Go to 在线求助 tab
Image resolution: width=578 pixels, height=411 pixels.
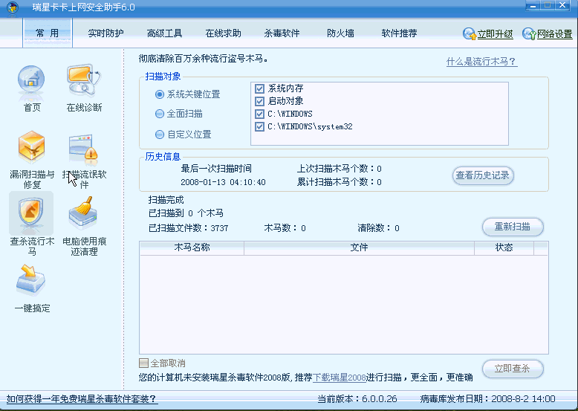223,33
